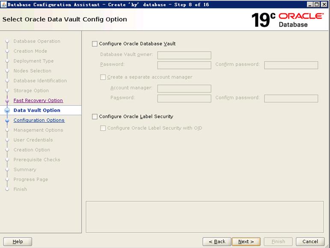The width and height of the screenshot is (330, 248).
Task: Click the Java icon in title bar
Action: pos(3,4)
